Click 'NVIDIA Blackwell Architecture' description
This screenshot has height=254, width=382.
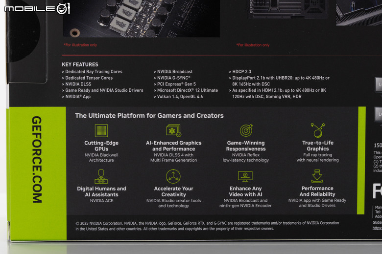point(101,157)
